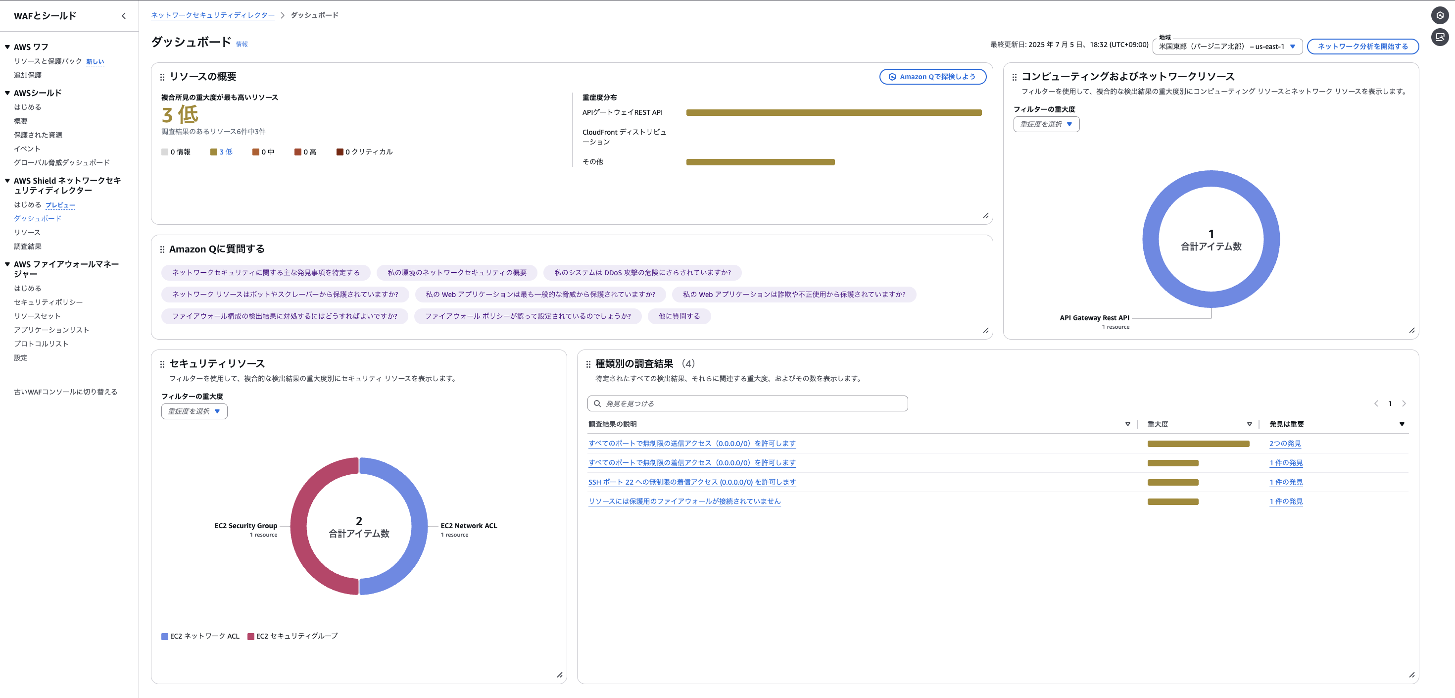Screen dimensions: 1455x698
Task: Click the Amazon Q icon at top right
Action: click(x=1440, y=15)
